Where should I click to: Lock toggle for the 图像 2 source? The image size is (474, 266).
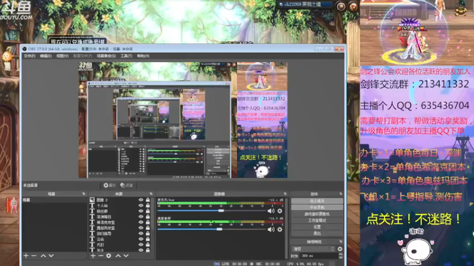coord(148,200)
